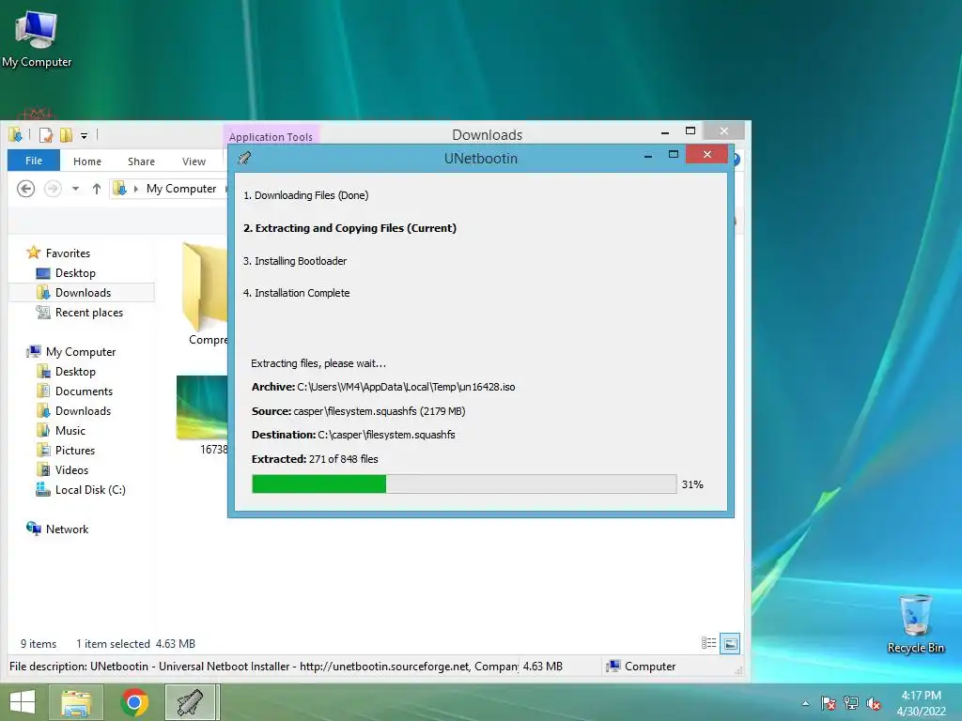Close the UNetbootin window

[x=706, y=154]
